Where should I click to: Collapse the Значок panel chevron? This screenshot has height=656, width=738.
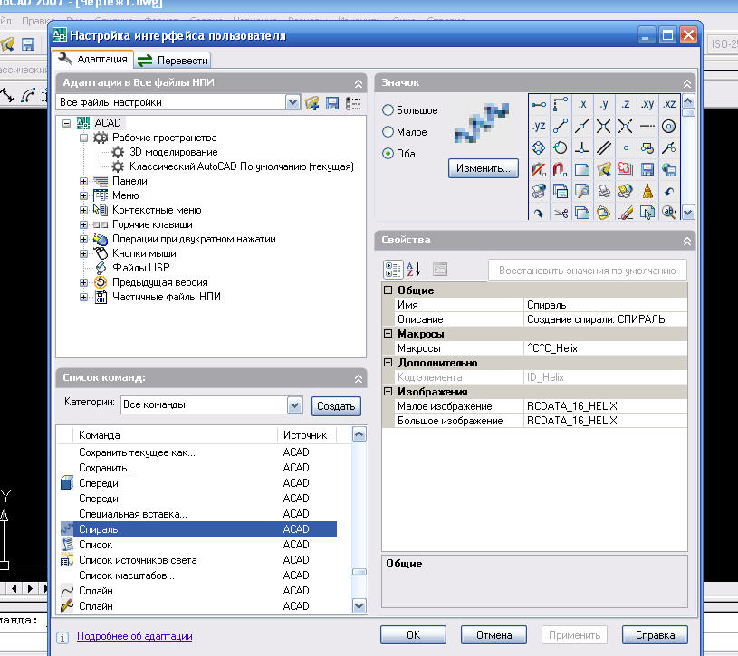pos(687,84)
